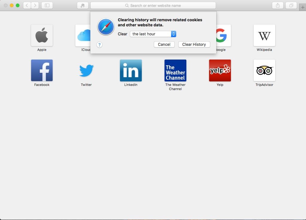The image size is (306, 220).
Task: Click the Twitter label text
Action: 86,85
